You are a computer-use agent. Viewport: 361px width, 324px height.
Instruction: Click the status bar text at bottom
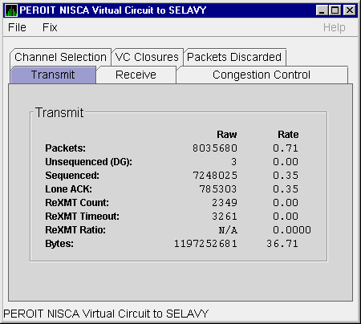106,314
